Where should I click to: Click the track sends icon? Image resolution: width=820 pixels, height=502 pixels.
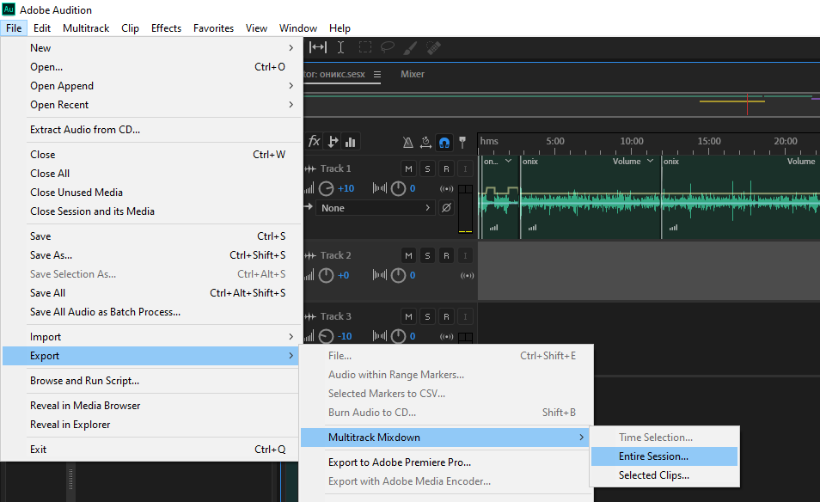(333, 142)
